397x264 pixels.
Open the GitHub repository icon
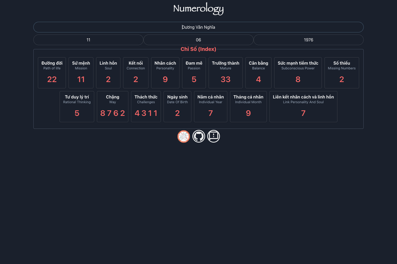[198, 136]
